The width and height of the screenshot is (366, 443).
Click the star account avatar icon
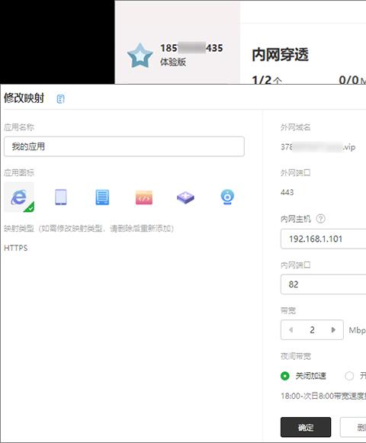[x=140, y=56]
